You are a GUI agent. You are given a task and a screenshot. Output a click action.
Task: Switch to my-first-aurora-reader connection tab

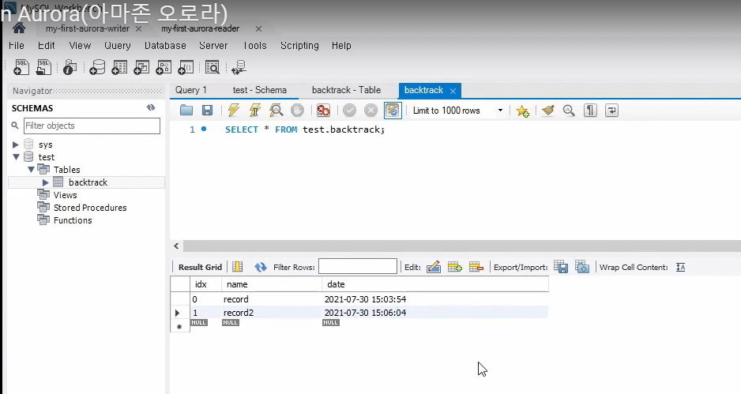pos(201,28)
